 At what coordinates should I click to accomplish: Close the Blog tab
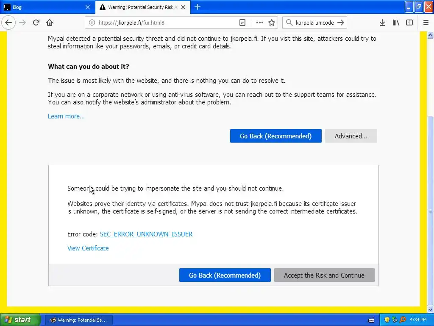tap(87, 7)
